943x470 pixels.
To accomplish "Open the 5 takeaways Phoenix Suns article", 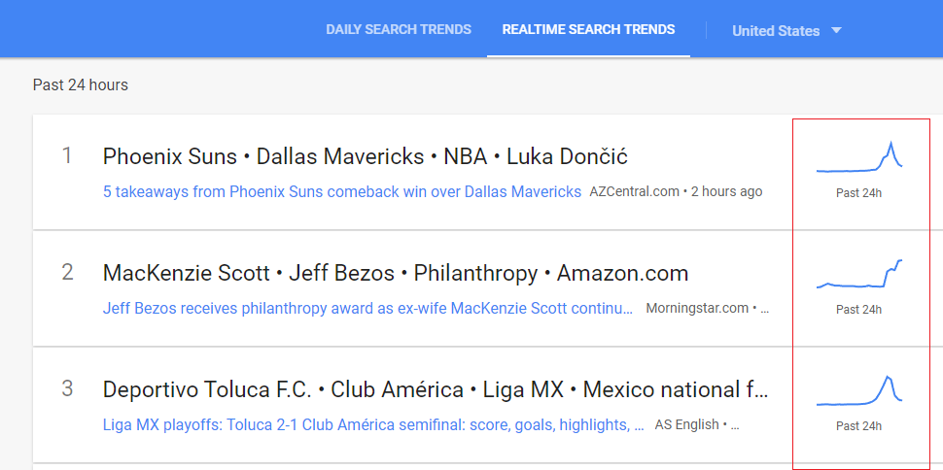I will tap(342, 191).
